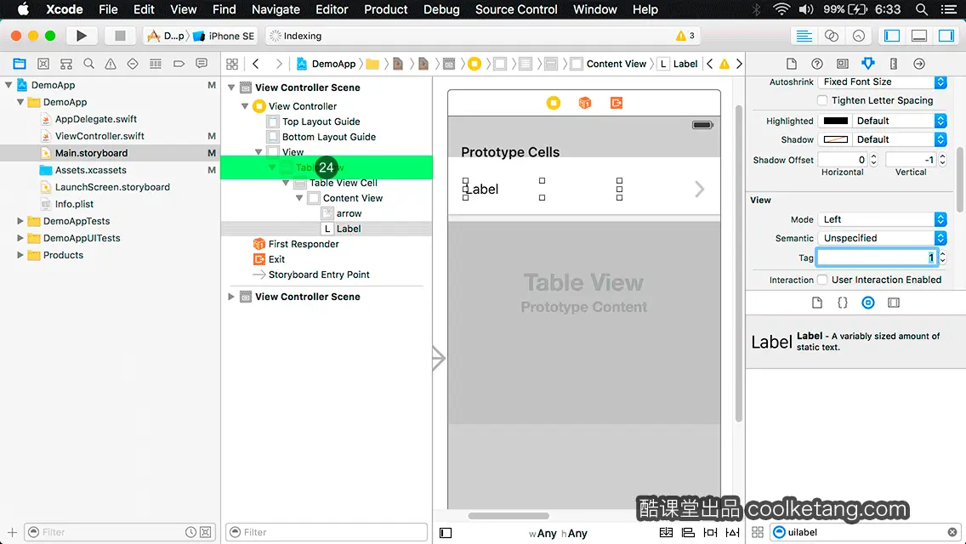Image resolution: width=966 pixels, height=544 pixels.
Task: Open the Pin constraints menu
Action: click(710, 532)
